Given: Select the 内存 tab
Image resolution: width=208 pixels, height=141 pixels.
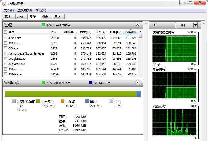Looking at the screenshot, I should 34,17.
